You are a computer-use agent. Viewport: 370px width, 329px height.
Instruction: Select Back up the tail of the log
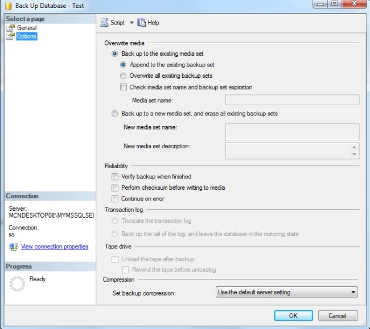coord(114,234)
